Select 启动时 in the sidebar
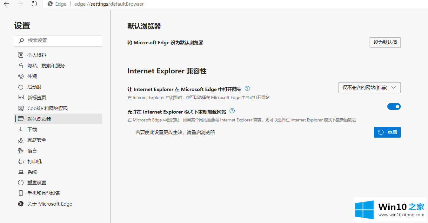The image size is (428, 223). click(x=58, y=87)
